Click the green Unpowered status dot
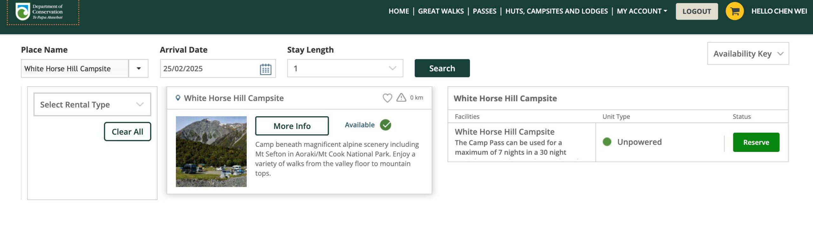This screenshot has height=228, width=813. tap(607, 142)
